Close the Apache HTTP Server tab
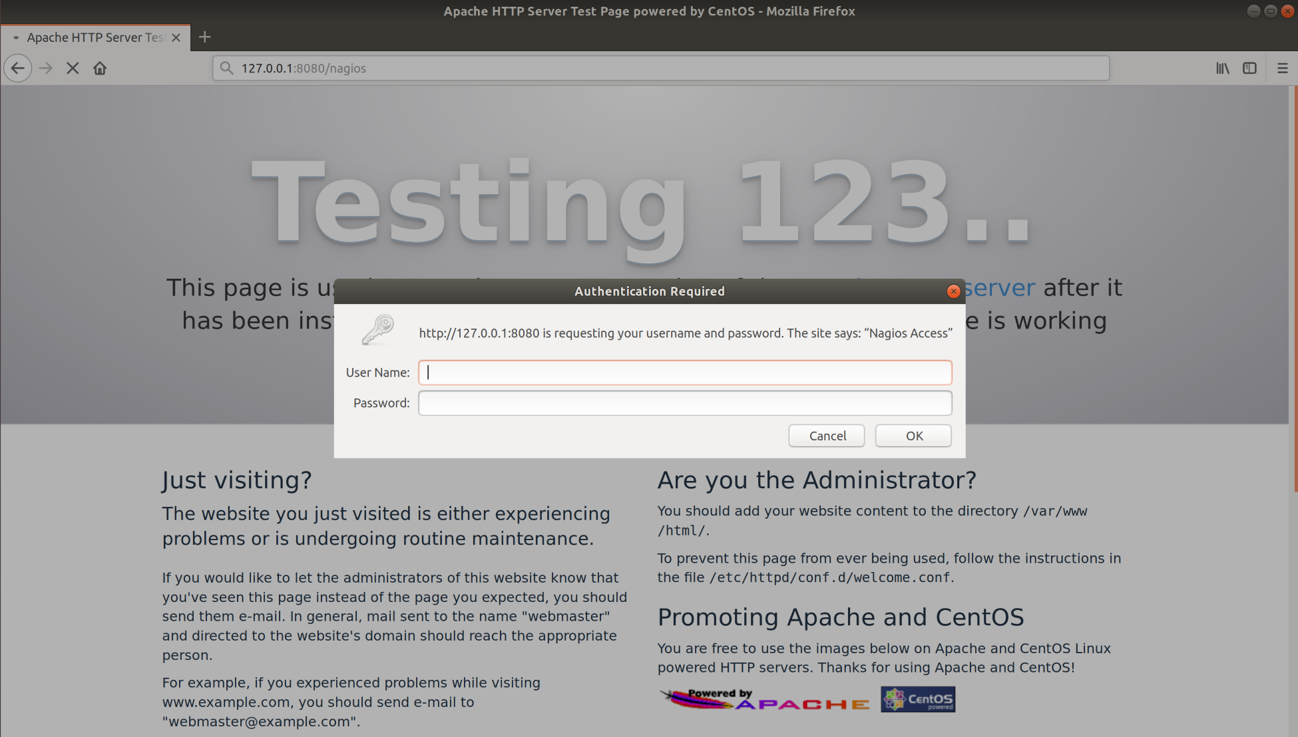This screenshot has width=1298, height=737. 176,38
